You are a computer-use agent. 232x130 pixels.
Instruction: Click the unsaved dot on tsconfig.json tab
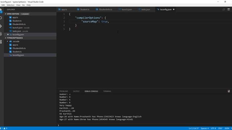174,9
